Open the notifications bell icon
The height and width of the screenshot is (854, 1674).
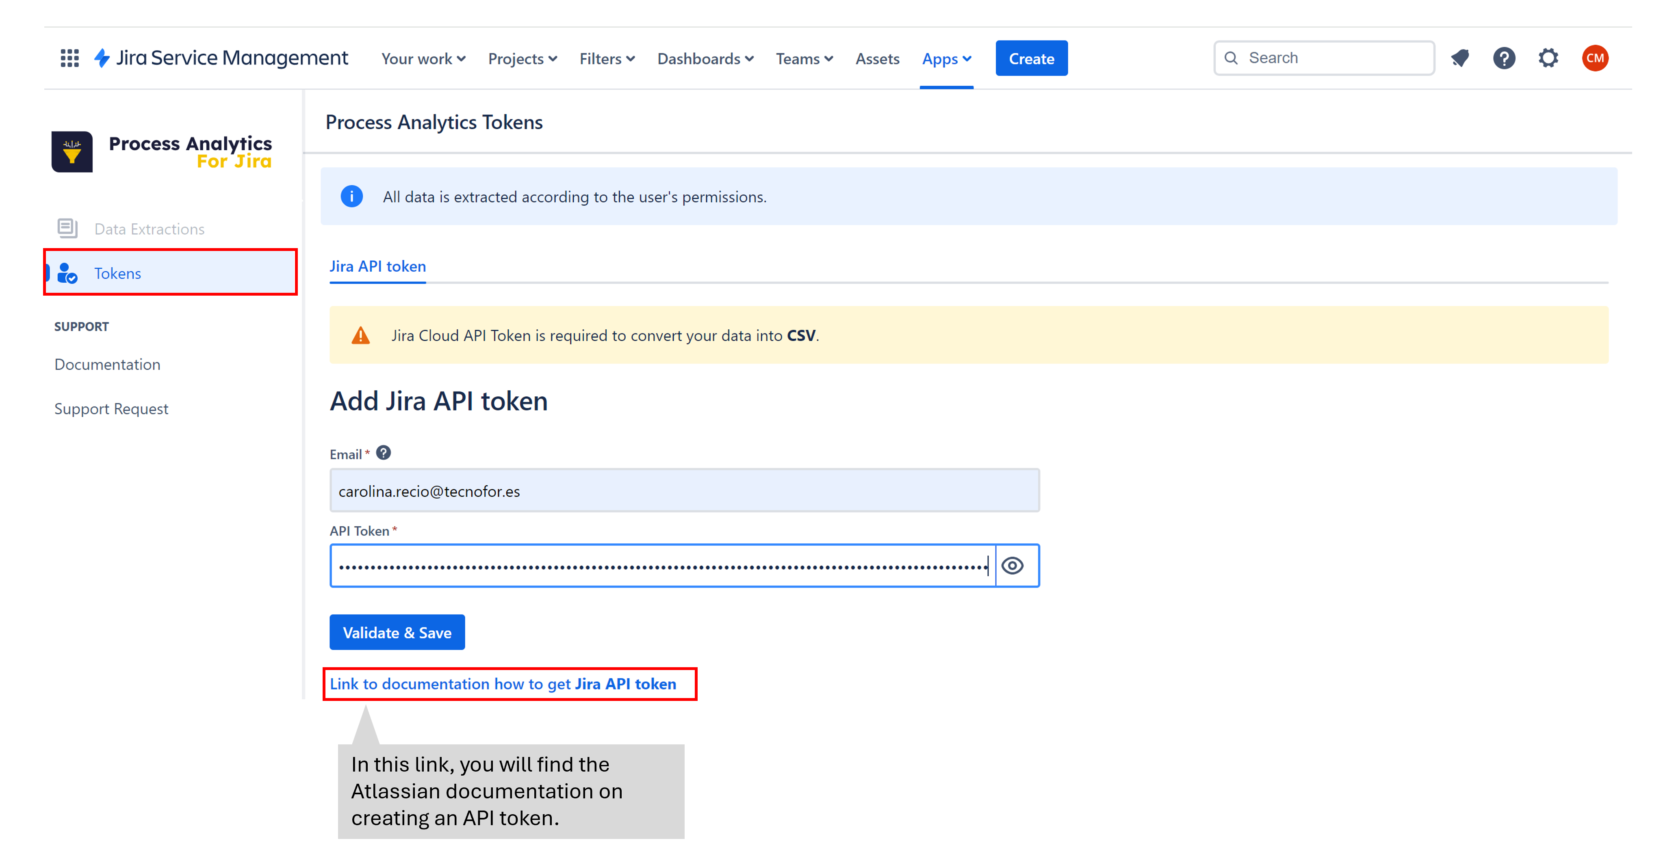(x=1459, y=58)
